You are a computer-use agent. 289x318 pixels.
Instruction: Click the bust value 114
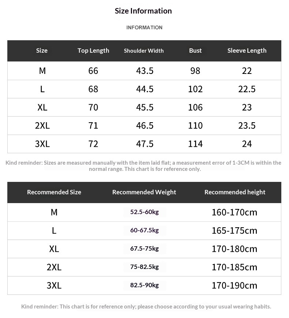[195, 144]
